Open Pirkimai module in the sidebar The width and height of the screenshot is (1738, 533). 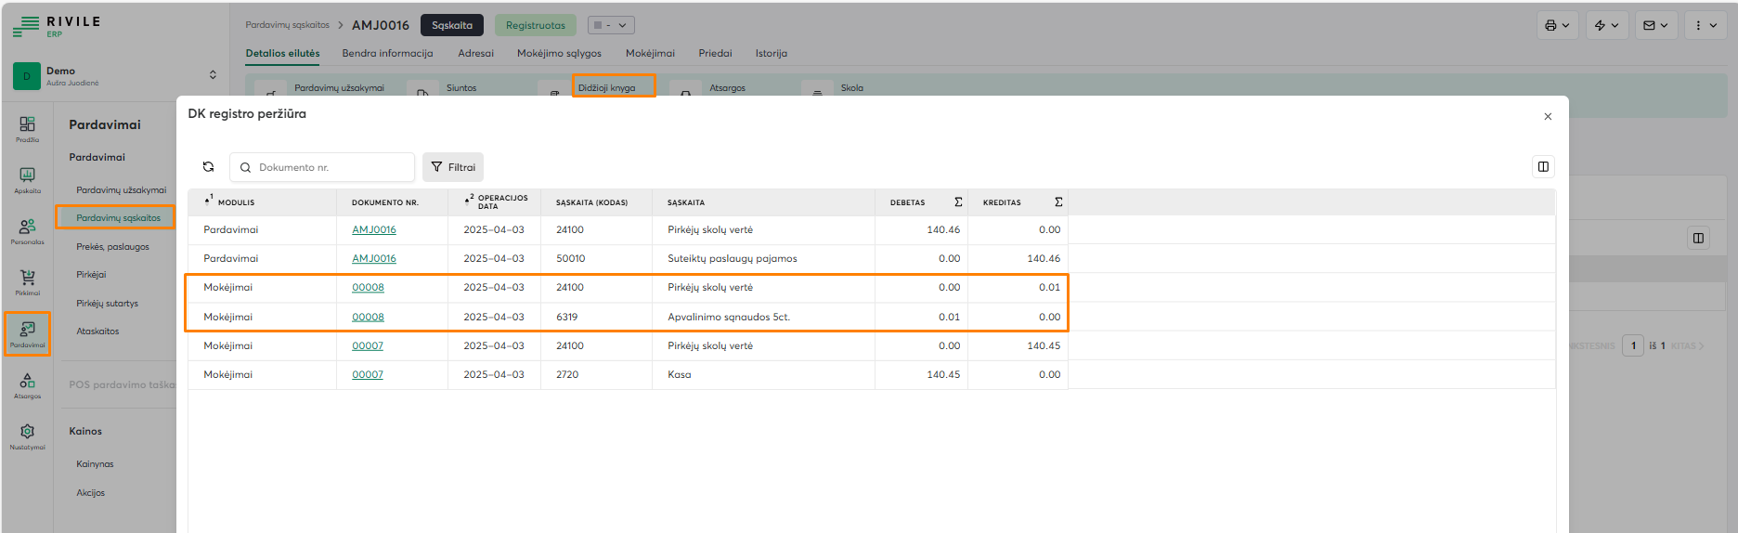click(28, 282)
